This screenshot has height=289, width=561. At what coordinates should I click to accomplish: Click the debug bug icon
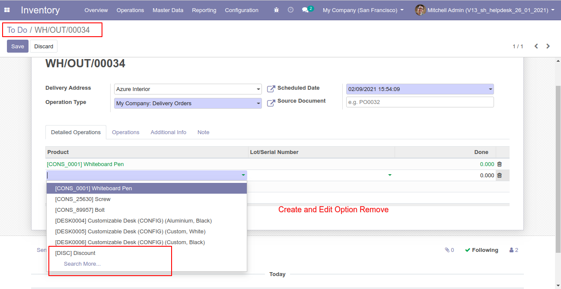point(277,10)
